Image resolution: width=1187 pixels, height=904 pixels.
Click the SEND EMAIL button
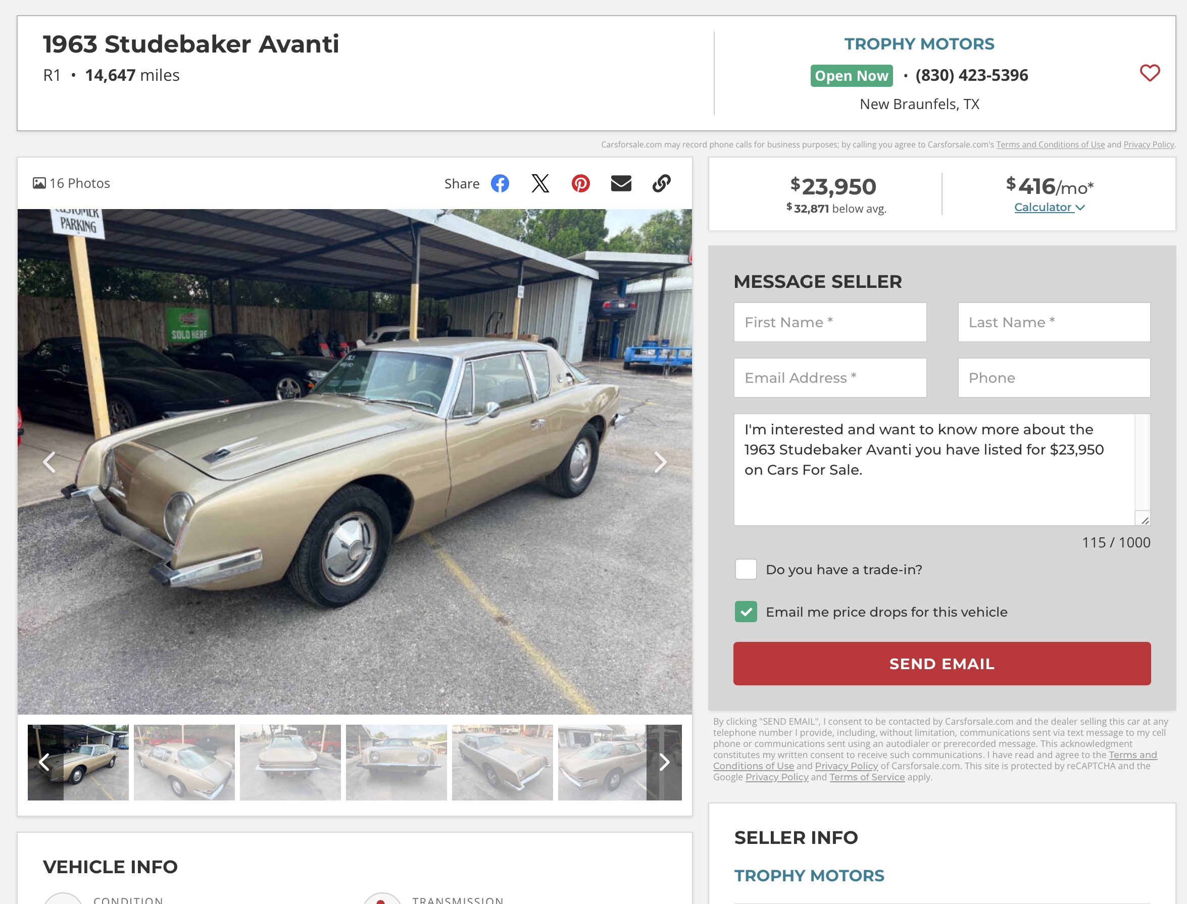[x=942, y=664]
